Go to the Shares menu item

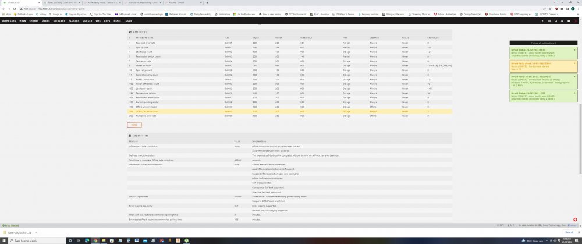[x=34, y=21]
